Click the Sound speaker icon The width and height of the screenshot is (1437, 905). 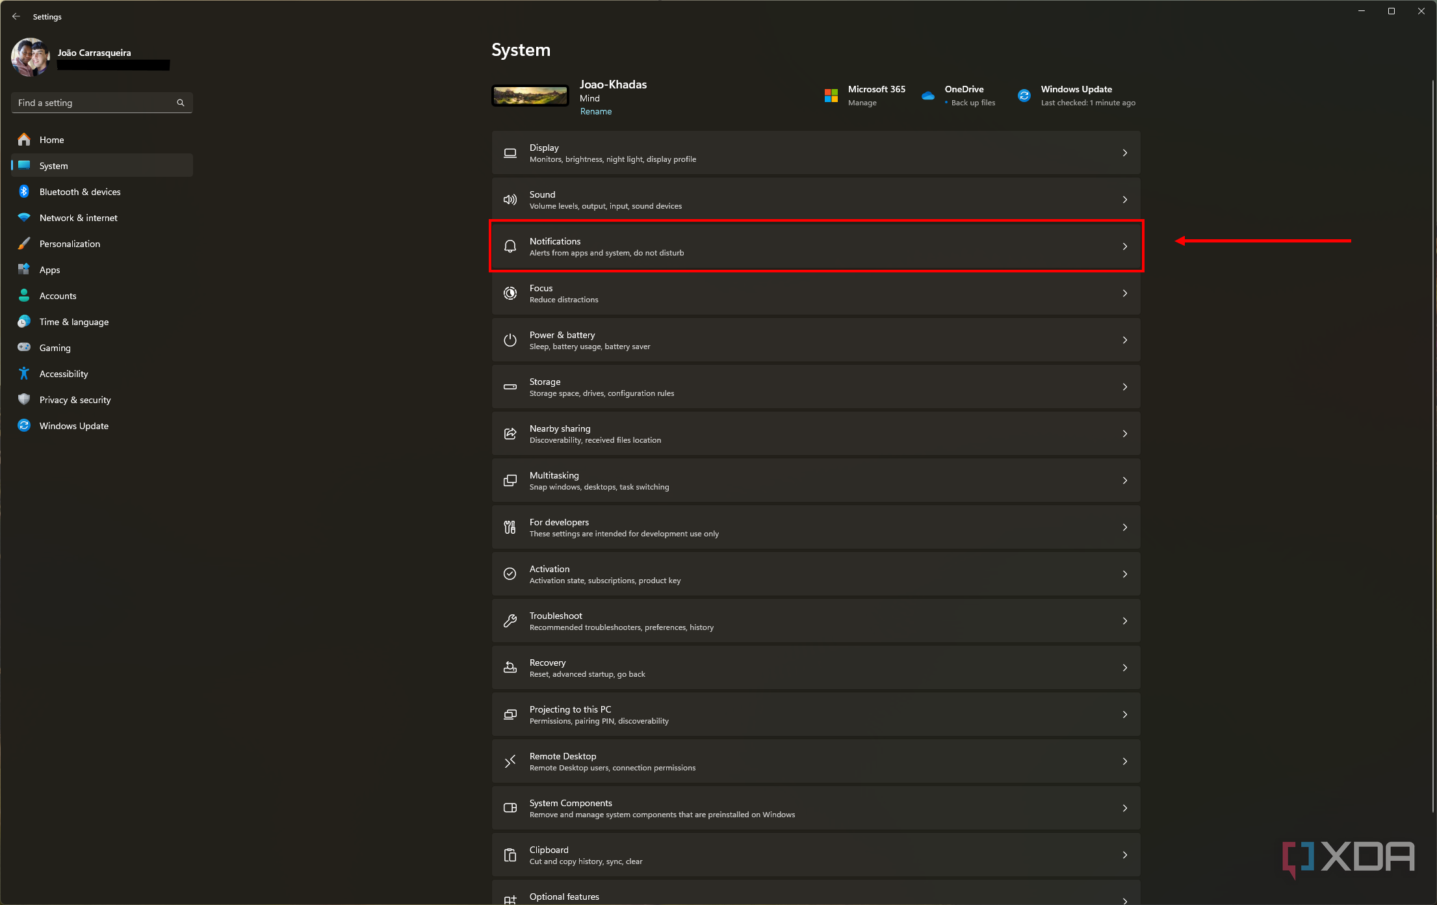coord(510,200)
